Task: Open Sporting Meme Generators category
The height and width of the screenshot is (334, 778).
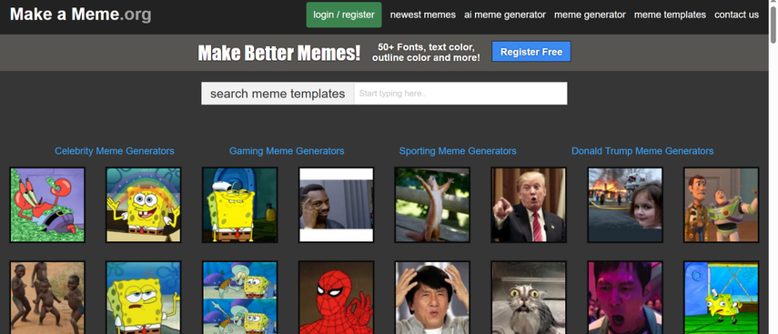Action: click(458, 151)
